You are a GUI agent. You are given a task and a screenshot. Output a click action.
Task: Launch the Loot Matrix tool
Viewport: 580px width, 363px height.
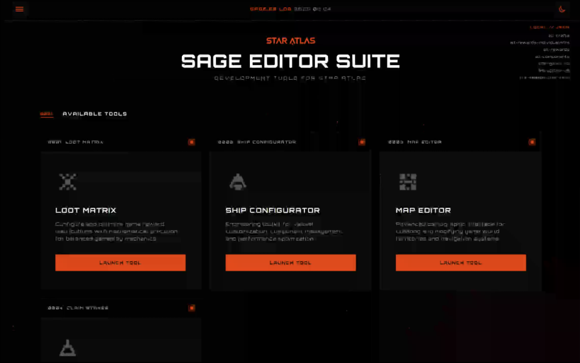click(x=120, y=263)
